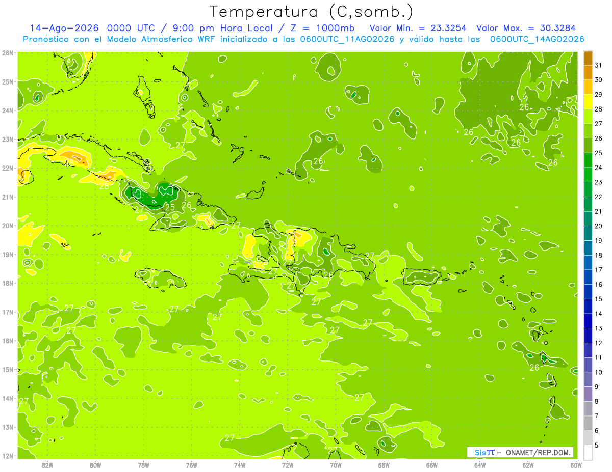Click the legend value "10"

pos(598,372)
